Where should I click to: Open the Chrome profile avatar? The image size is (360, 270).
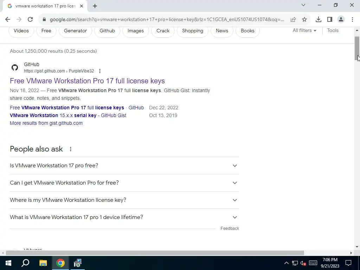coord(341,20)
